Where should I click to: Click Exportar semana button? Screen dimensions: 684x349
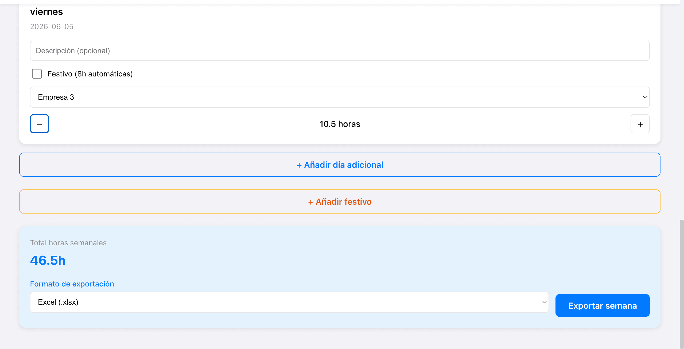tap(603, 305)
